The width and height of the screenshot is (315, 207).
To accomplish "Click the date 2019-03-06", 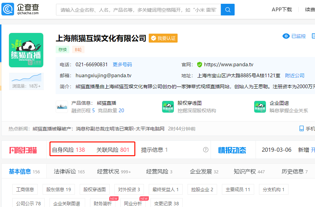I will tap(277, 150).
